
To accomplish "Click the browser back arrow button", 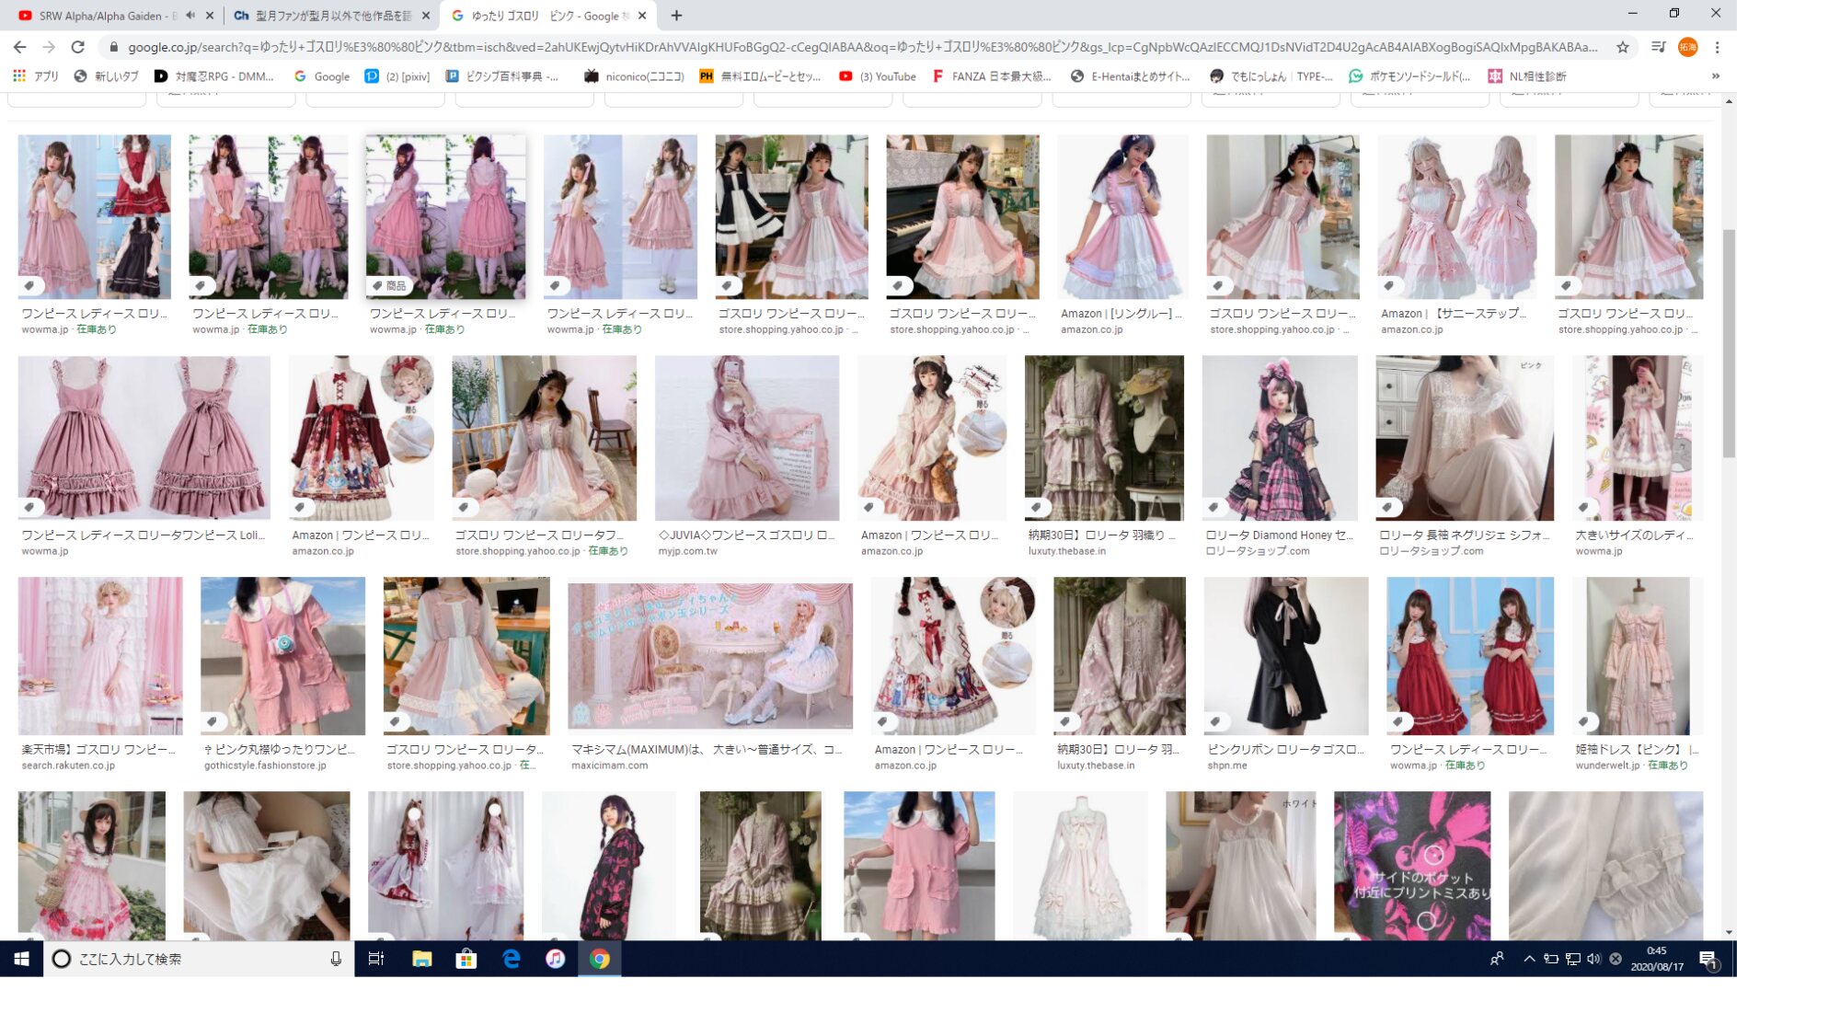I will (19, 47).
